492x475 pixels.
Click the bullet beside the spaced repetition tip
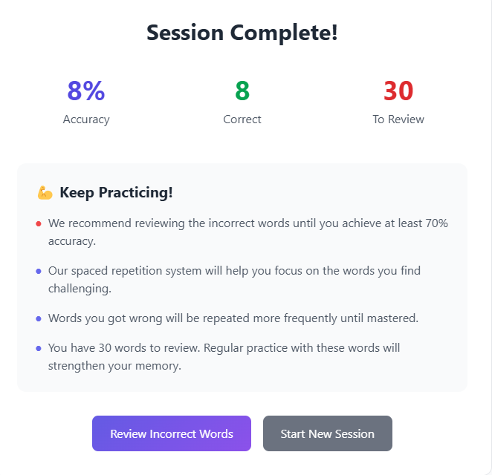(38, 272)
